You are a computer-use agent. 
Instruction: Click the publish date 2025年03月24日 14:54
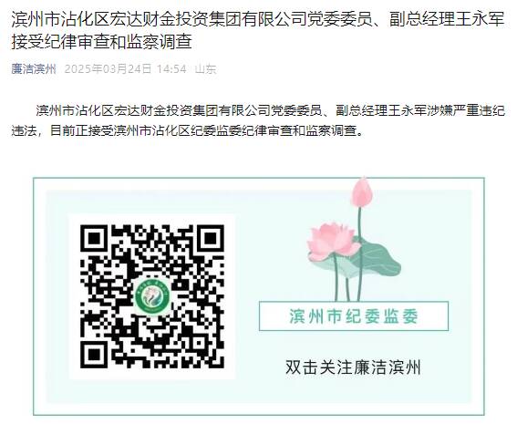tap(125, 69)
